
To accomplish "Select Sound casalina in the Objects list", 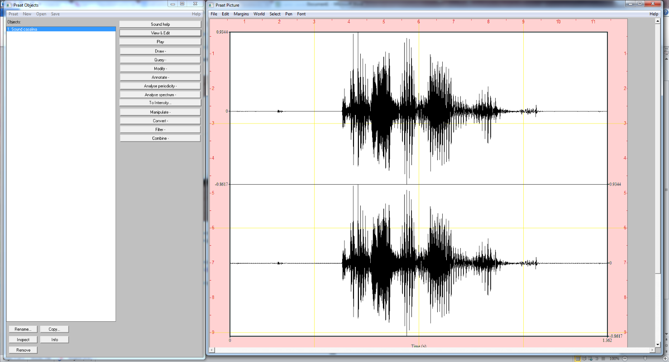I will (61, 29).
